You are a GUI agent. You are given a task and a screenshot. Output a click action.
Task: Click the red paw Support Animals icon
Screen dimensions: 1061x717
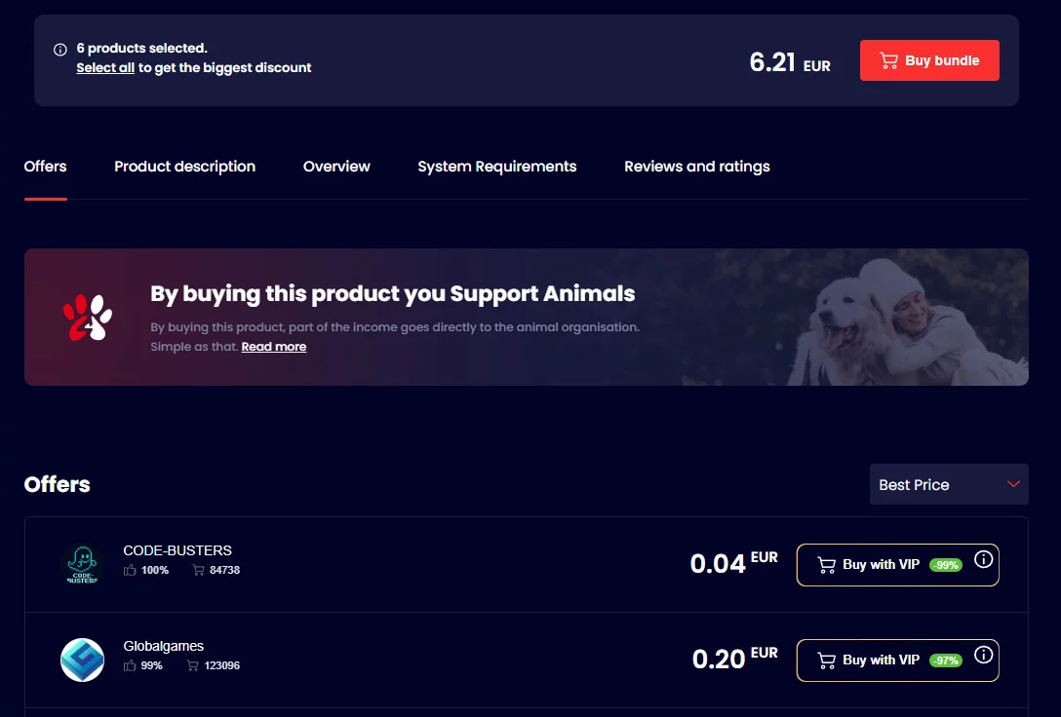click(x=88, y=317)
